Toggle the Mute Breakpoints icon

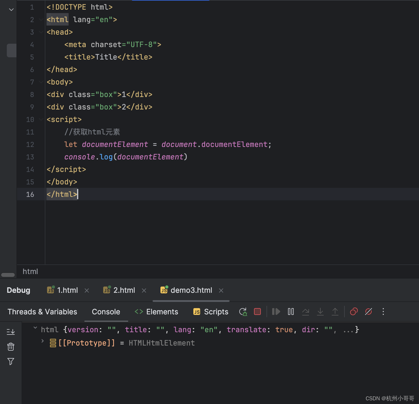pos(368,312)
